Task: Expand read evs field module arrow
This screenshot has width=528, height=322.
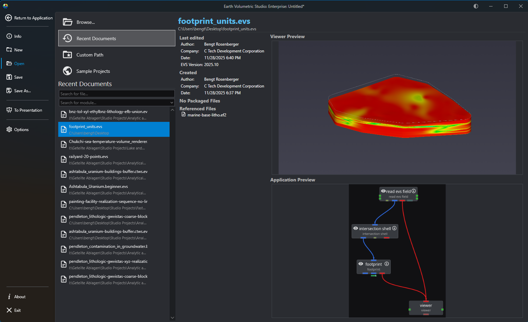Action: coord(414,191)
